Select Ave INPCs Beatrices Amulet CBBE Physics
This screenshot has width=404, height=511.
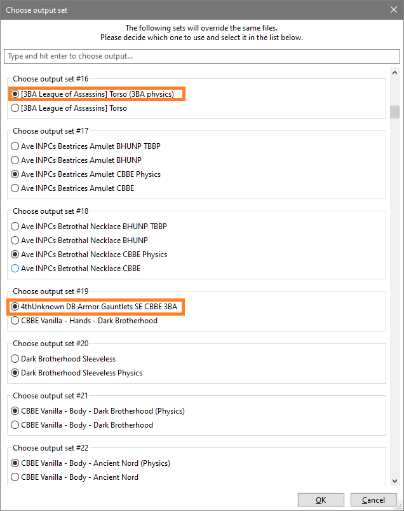(x=86, y=174)
